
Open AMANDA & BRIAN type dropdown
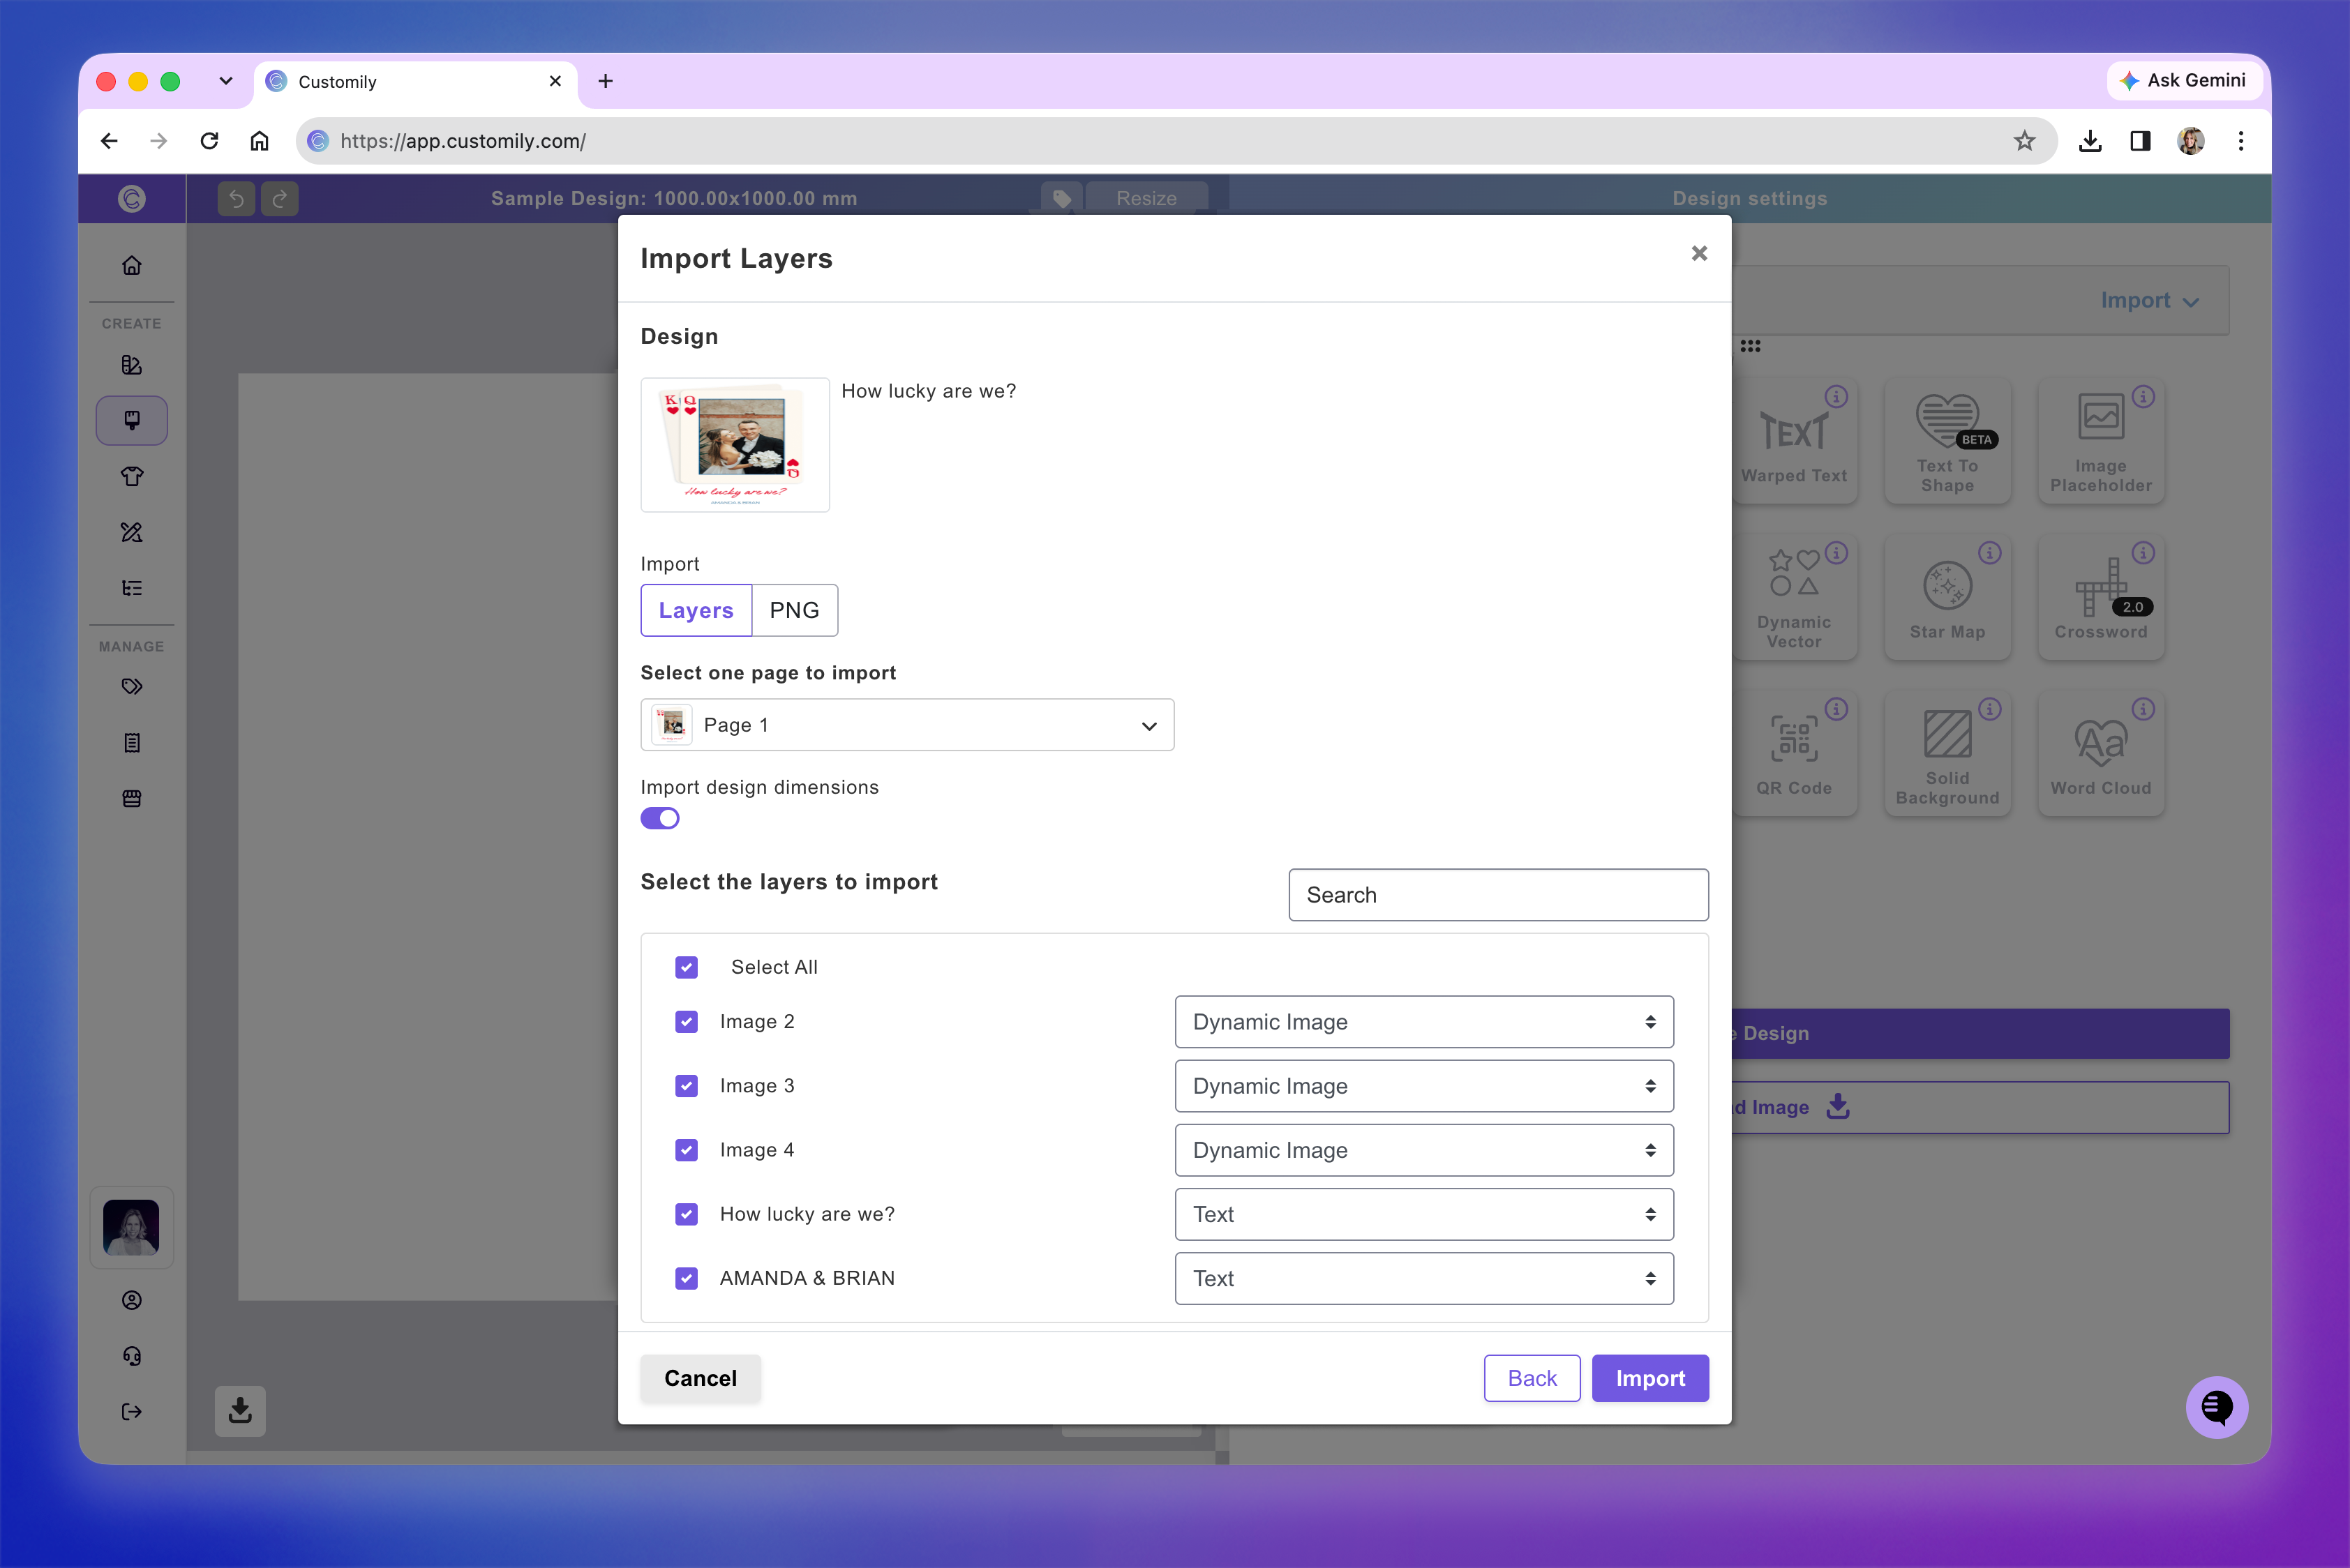click(1423, 1278)
